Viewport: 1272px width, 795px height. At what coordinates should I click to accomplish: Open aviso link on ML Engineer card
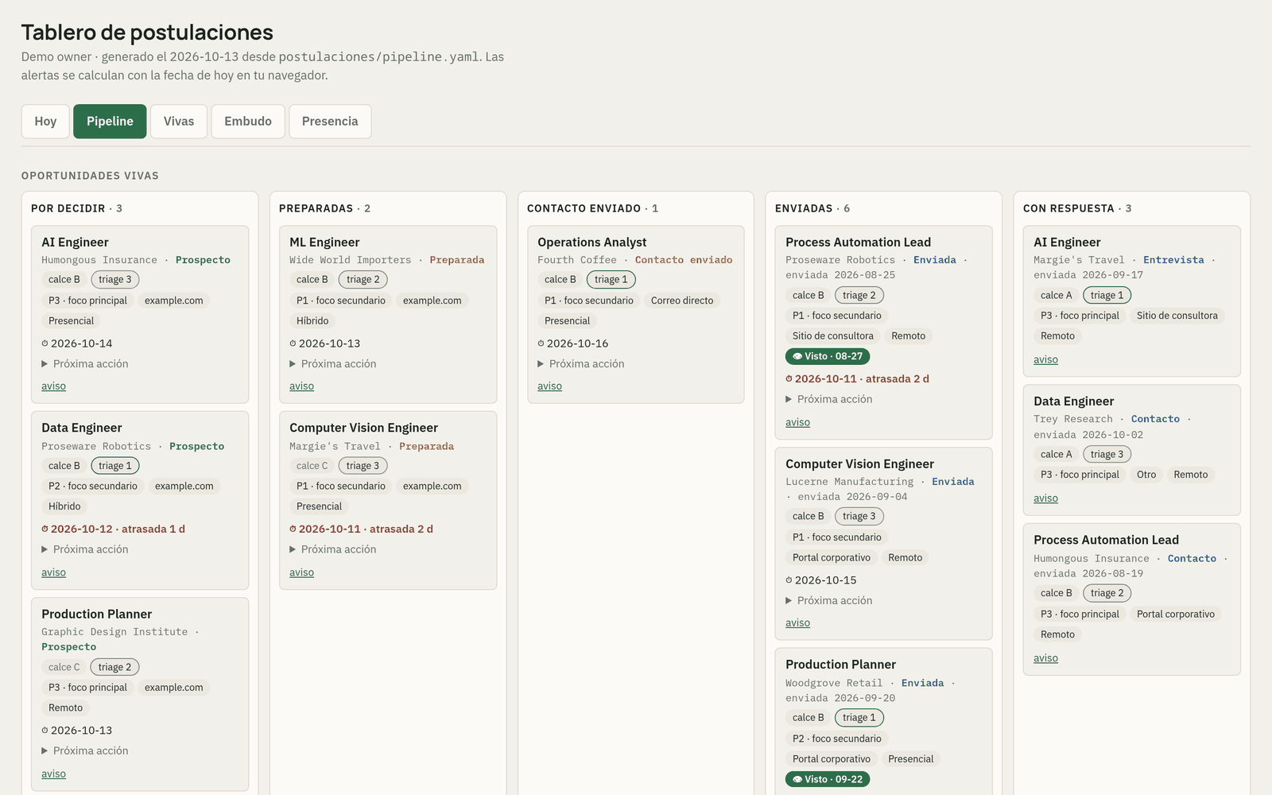coord(301,386)
